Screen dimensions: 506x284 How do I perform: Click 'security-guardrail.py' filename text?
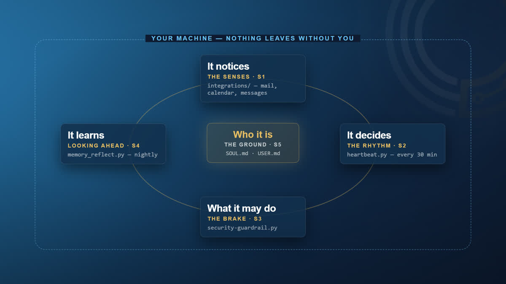[242, 228]
